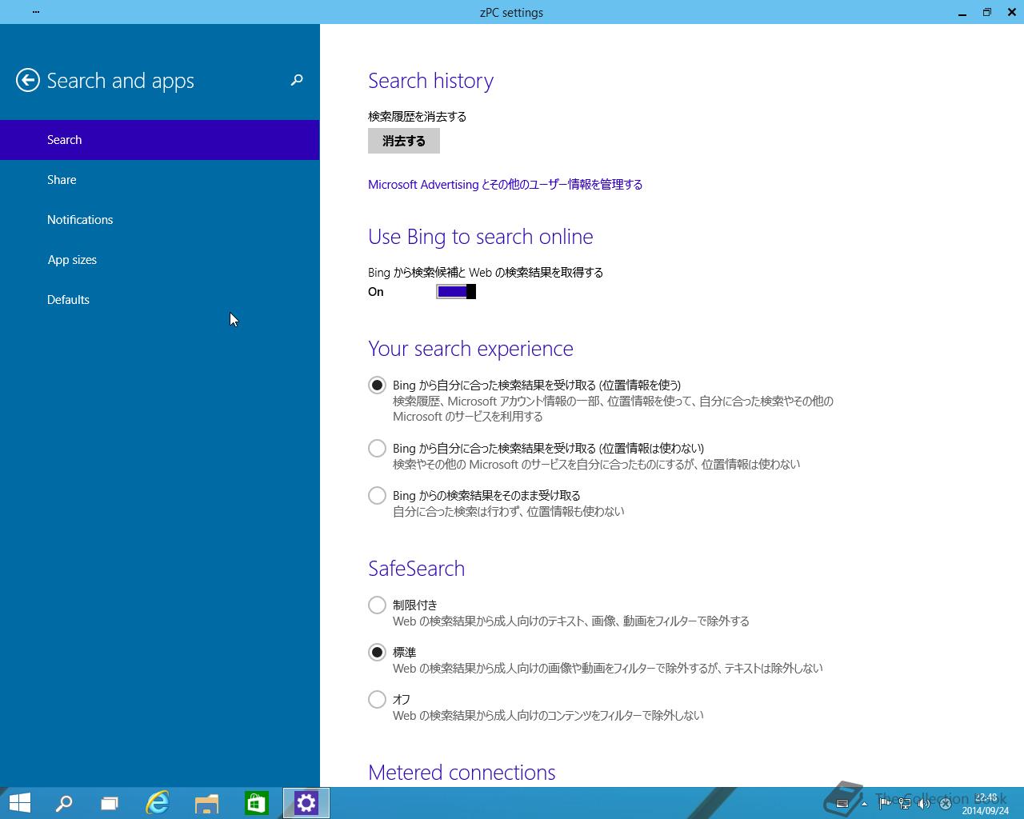The height and width of the screenshot is (819, 1024).
Task: Minimize the zPC settings window
Action: coord(962,12)
